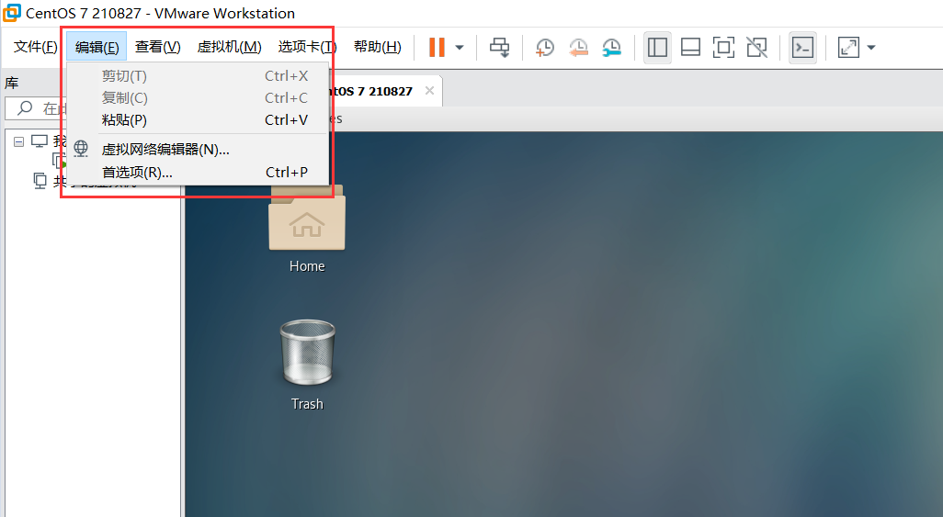
Task: Open the Home folder on CentOS desktop
Action: tap(307, 229)
